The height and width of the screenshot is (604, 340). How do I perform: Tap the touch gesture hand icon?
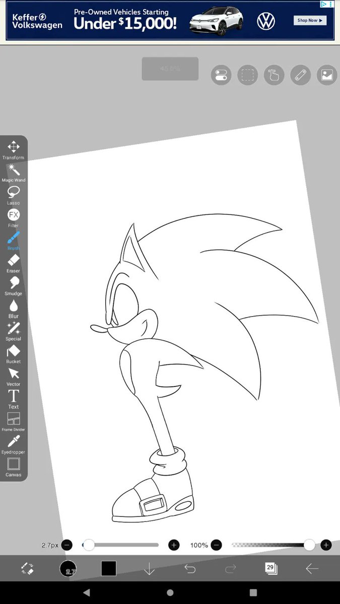click(x=274, y=75)
